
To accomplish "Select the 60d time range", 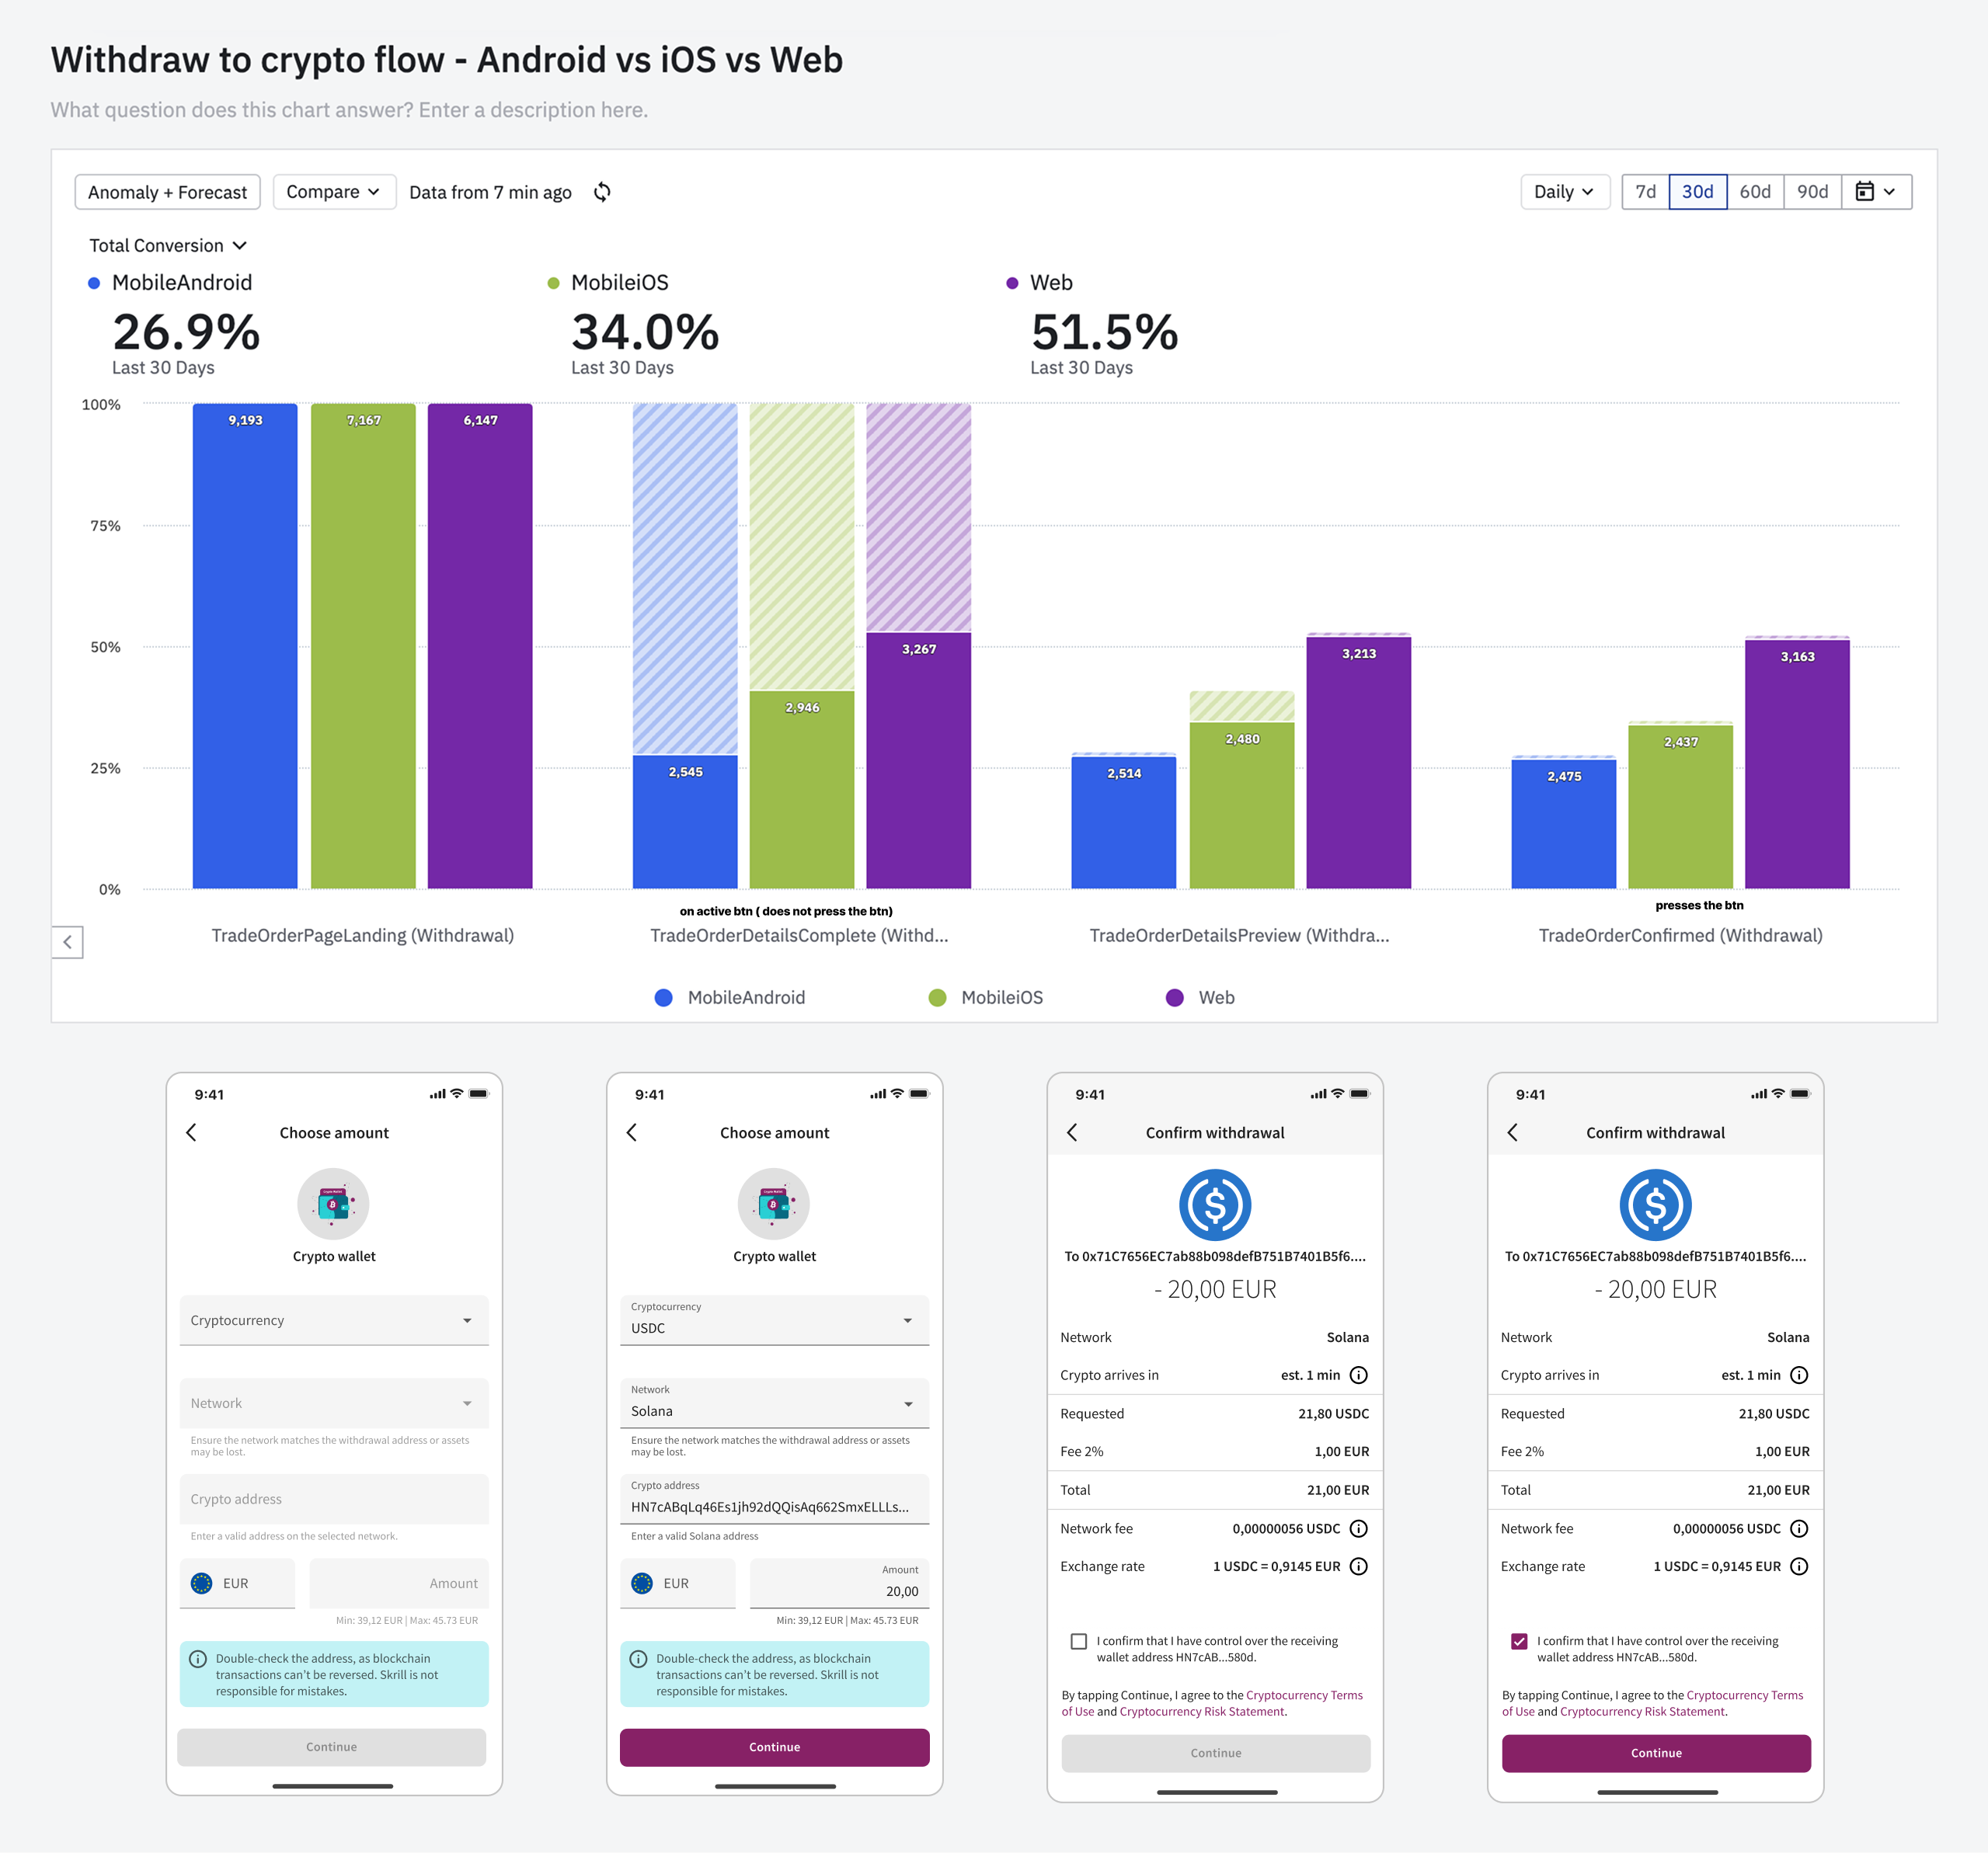I will (1755, 192).
